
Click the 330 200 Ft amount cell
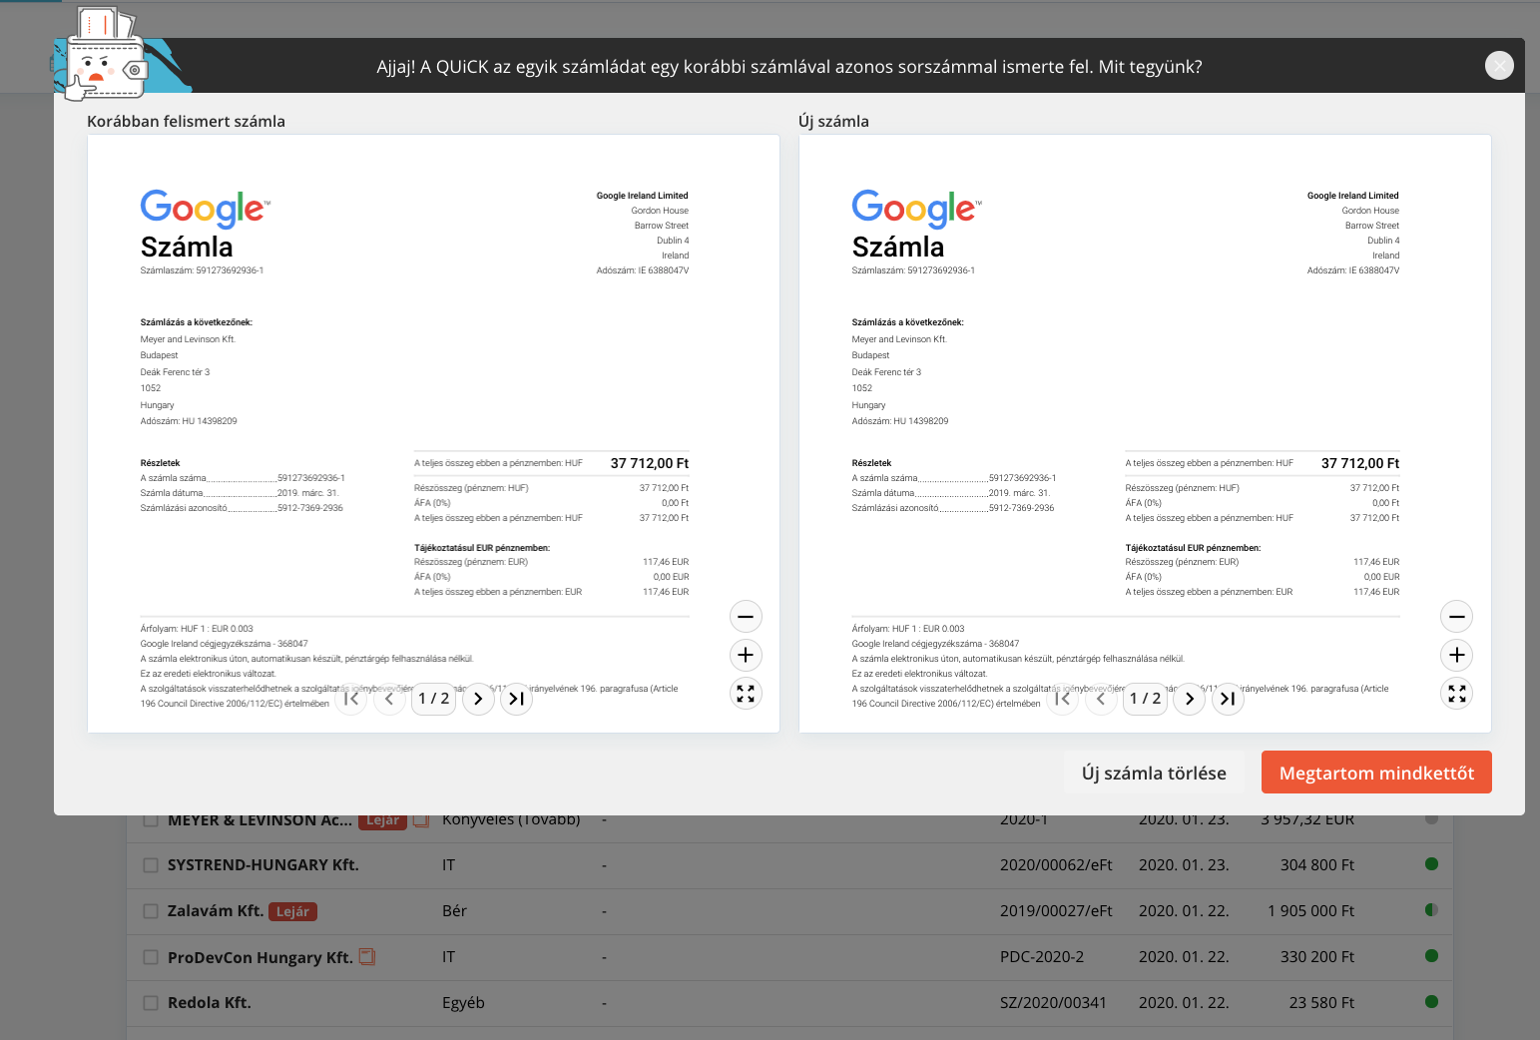pyautogui.click(x=1317, y=957)
